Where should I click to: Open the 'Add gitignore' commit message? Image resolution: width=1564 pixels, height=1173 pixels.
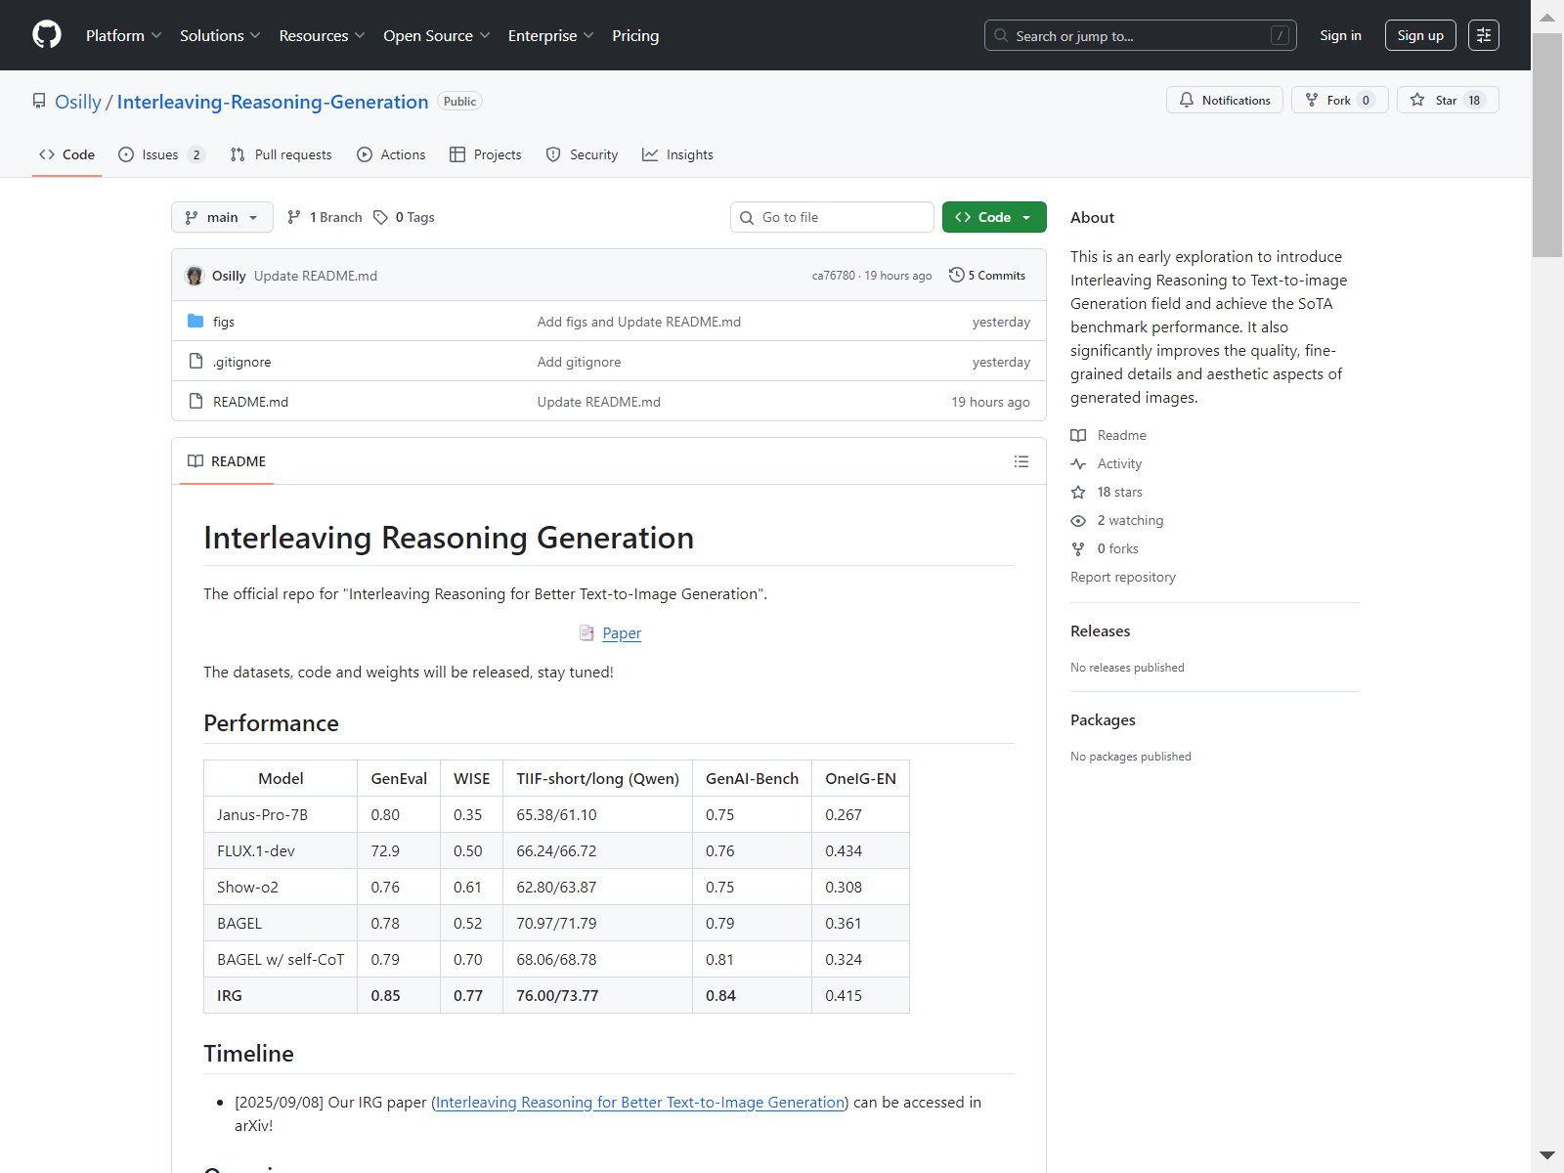pyautogui.click(x=579, y=362)
